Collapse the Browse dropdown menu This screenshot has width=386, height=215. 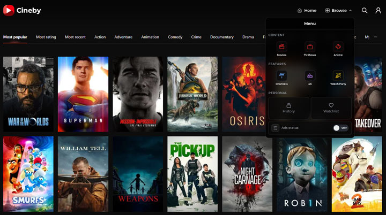(338, 11)
